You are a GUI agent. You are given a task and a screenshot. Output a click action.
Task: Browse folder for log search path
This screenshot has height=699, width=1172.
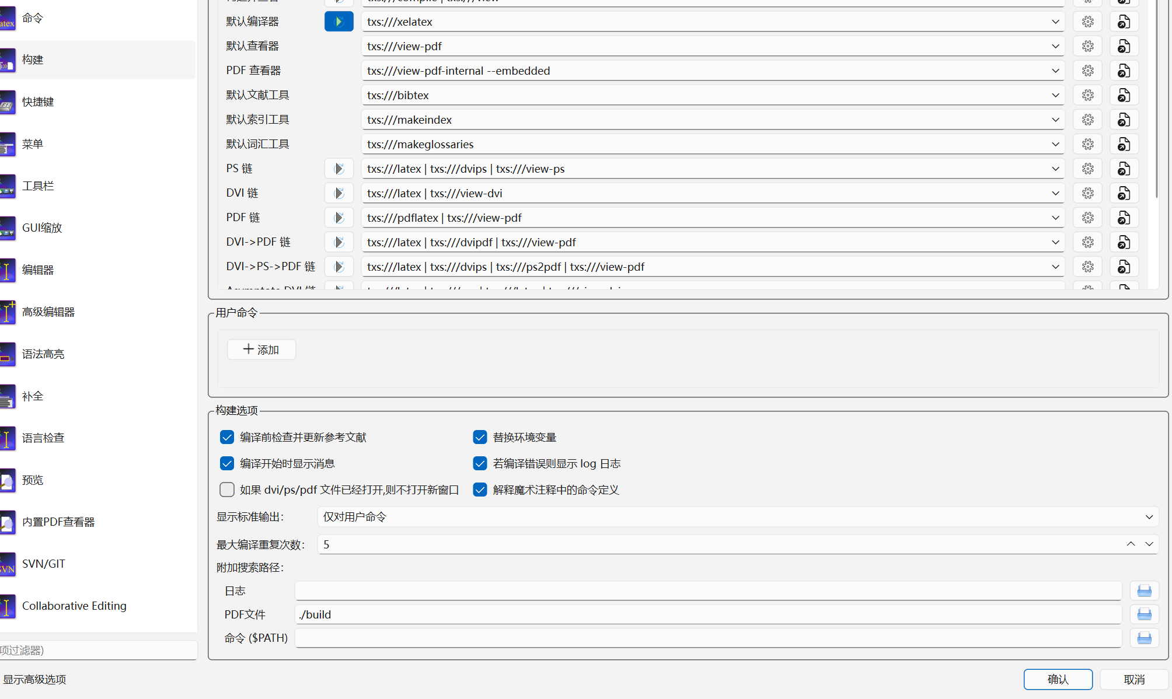click(1145, 591)
